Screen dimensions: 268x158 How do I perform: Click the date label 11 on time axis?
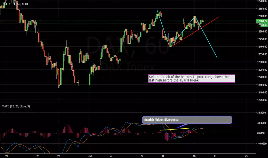coord(163,156)
